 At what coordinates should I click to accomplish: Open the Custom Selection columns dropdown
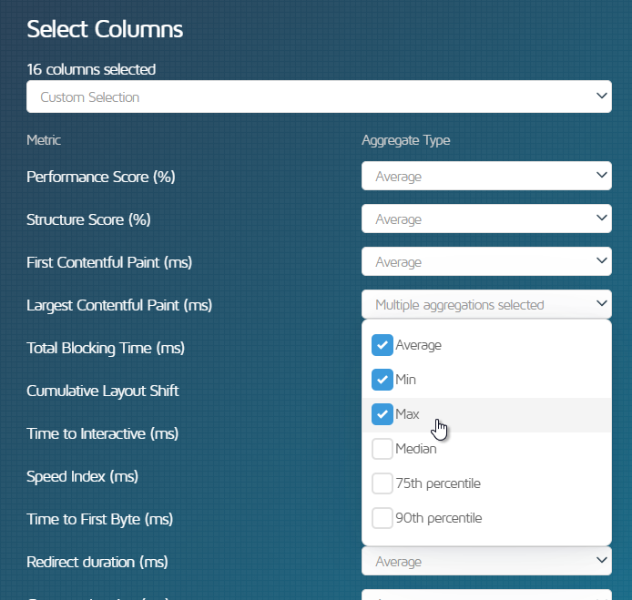[319, 97]
